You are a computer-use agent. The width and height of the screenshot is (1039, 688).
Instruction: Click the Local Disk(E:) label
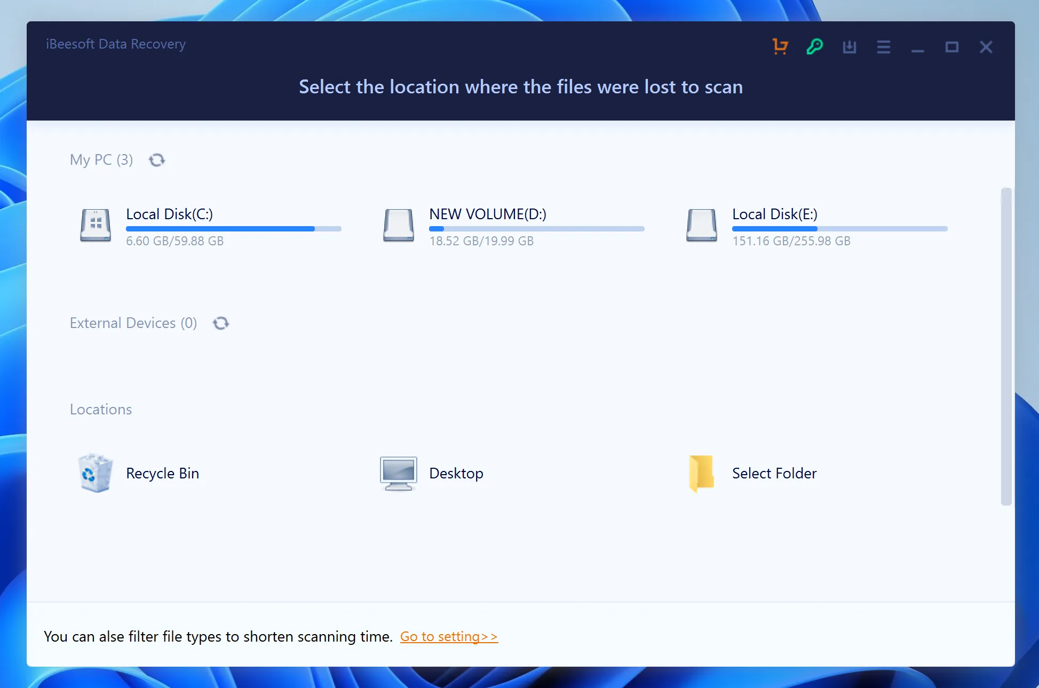[775, 214]
